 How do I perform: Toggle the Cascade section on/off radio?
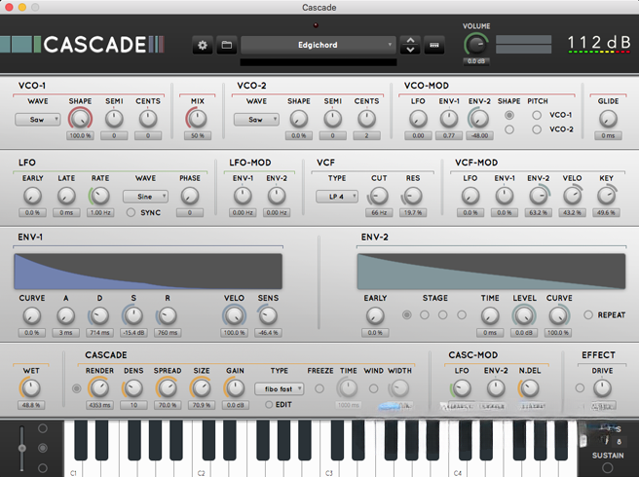(x=76, y=388)
